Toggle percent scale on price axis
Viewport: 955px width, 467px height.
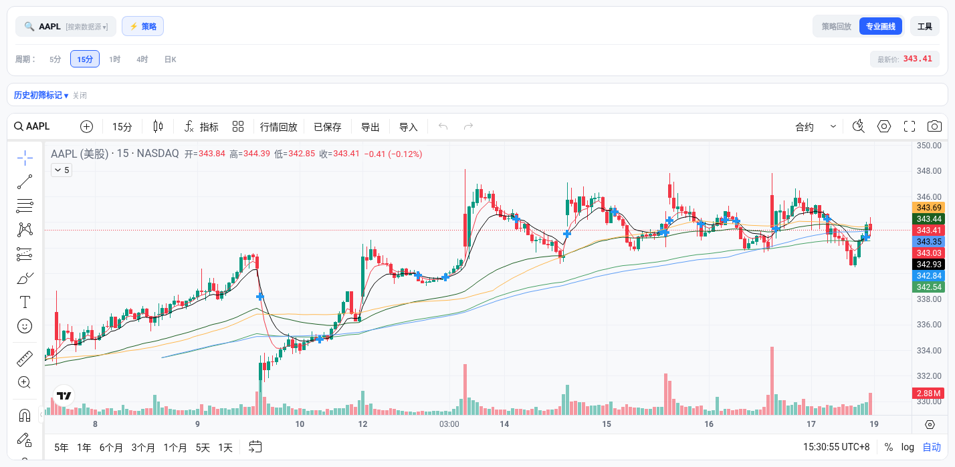click(889, 448)
